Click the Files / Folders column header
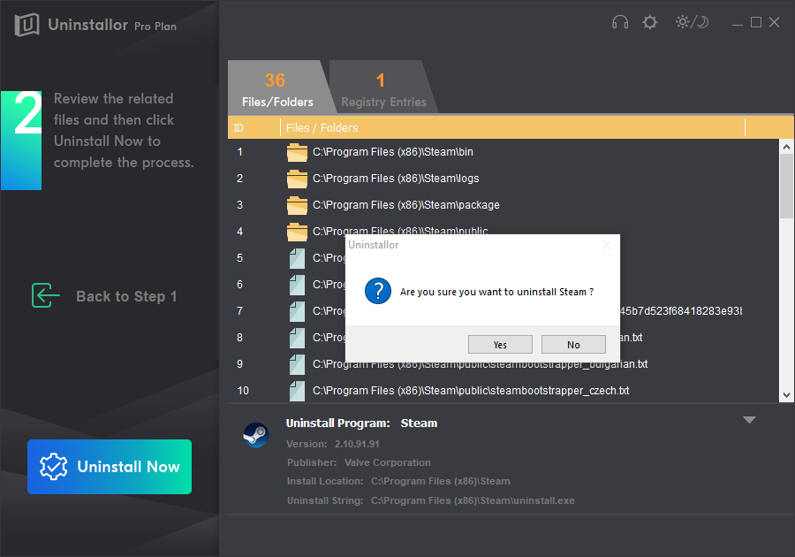 point(512,128)
